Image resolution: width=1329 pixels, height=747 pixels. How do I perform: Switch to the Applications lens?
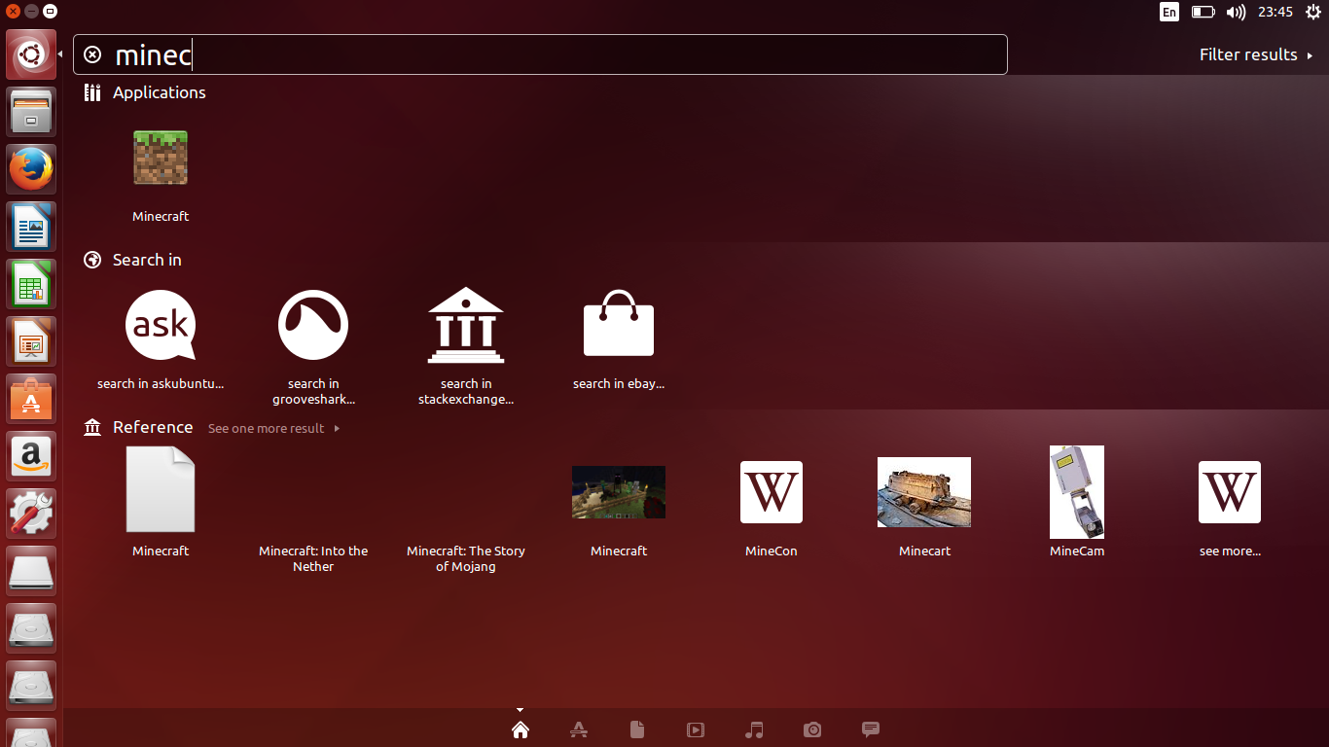(x=579, y=729)
